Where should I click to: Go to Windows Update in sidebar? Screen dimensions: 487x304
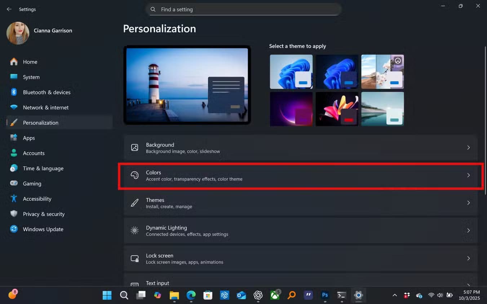(43, 229)
